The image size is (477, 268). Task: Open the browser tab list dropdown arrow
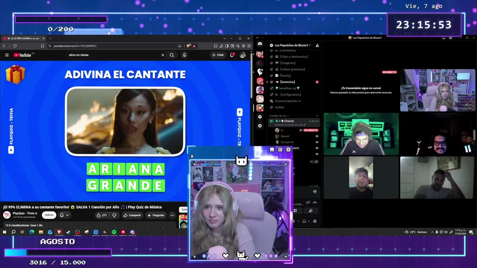224,38
